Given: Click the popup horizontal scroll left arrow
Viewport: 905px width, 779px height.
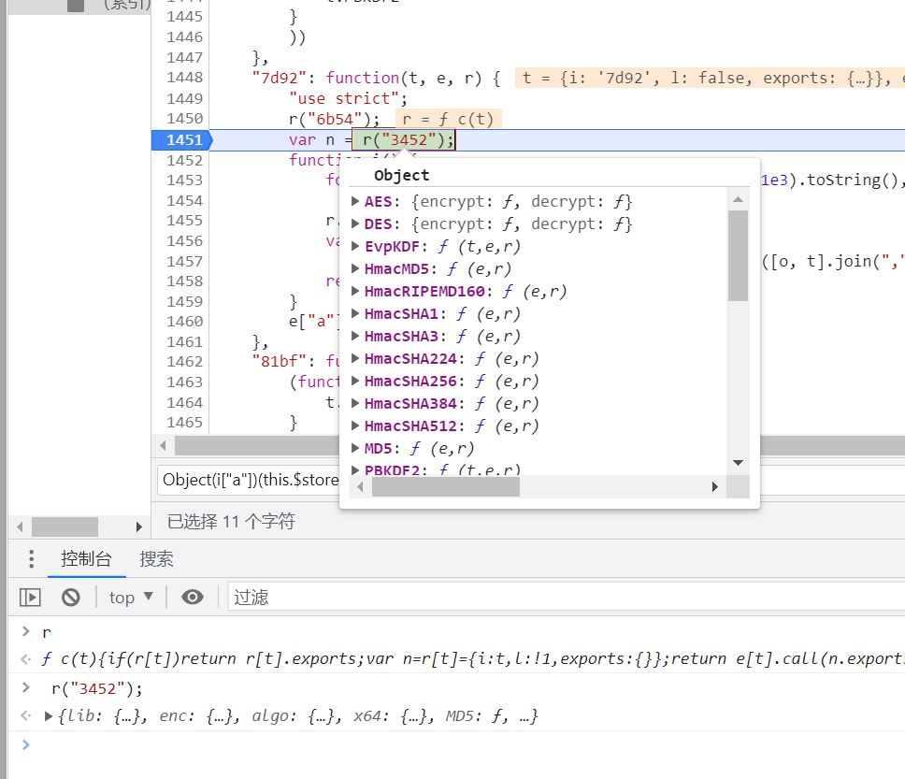Looking at the screenshot, I should coord(360,487).
